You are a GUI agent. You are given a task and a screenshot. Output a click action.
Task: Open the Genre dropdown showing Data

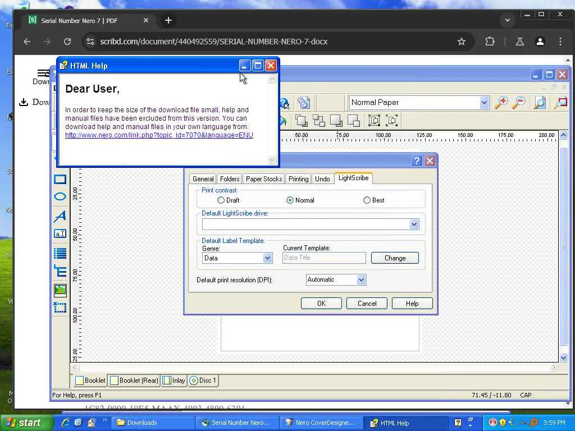(x=267, y=258)
